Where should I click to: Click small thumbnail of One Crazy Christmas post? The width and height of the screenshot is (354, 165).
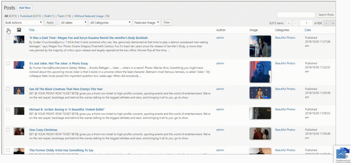coord(19,131)
